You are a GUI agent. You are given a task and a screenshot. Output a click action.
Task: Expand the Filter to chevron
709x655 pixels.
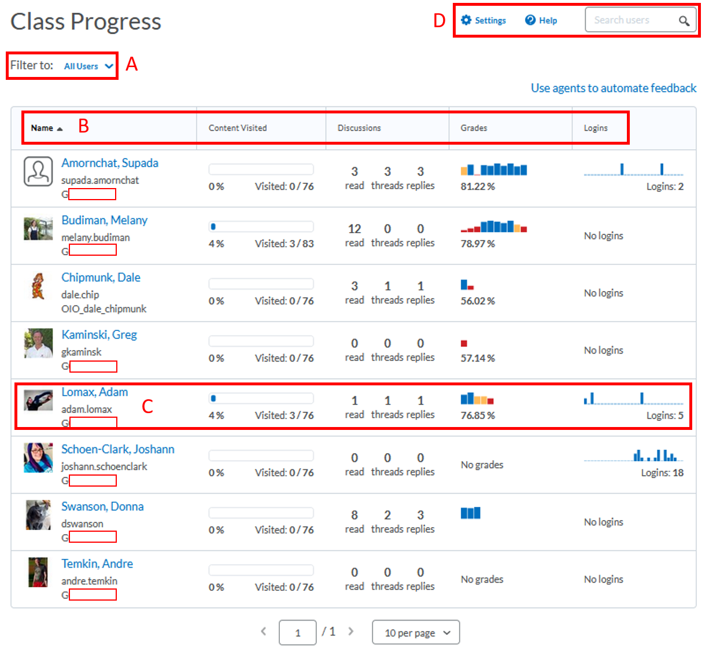point(109,66)
